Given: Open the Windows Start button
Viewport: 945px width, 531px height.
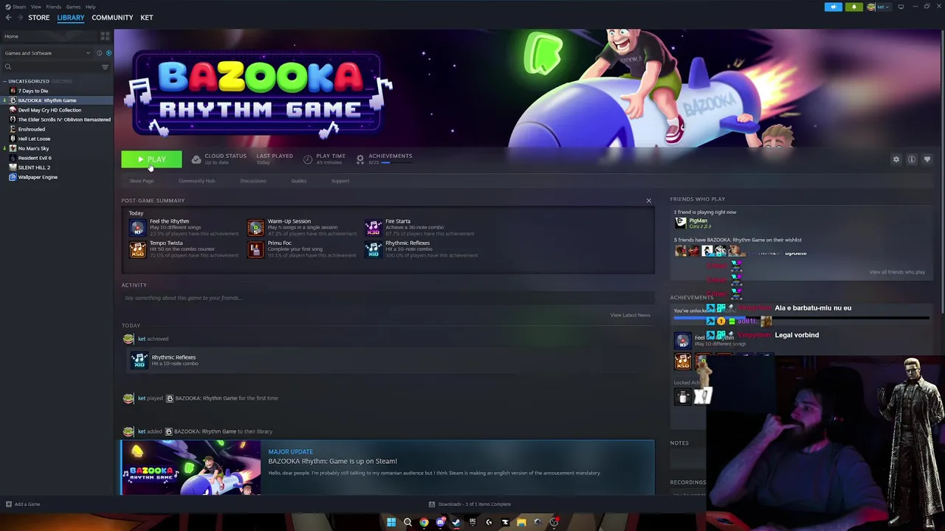Looking at the screenshot, I should [x=391, y=522].
